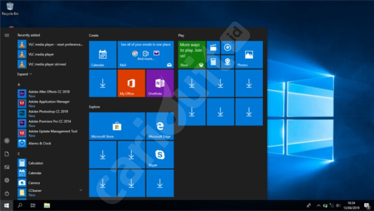The width and height of the screenshot is (374, 211).
Task: Open VLC media player from Recently added
Action: [50, 54]
